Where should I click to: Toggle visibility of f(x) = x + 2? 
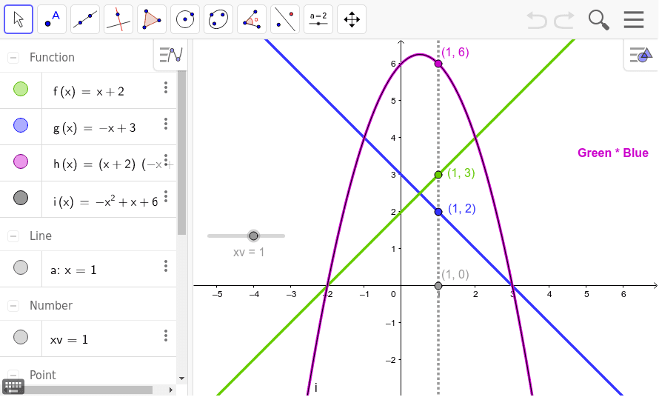tap(21, 89)
